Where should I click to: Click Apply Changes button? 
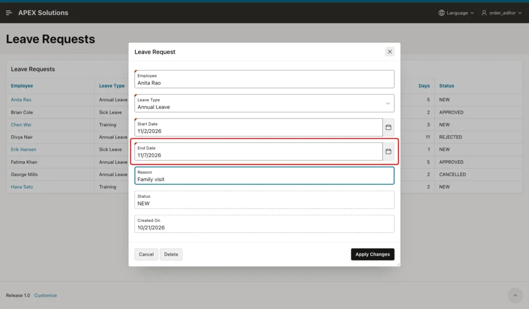pos(372,254)
